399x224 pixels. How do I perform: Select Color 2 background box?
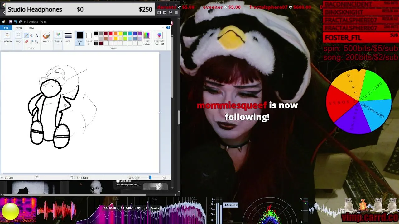point(89,38)
